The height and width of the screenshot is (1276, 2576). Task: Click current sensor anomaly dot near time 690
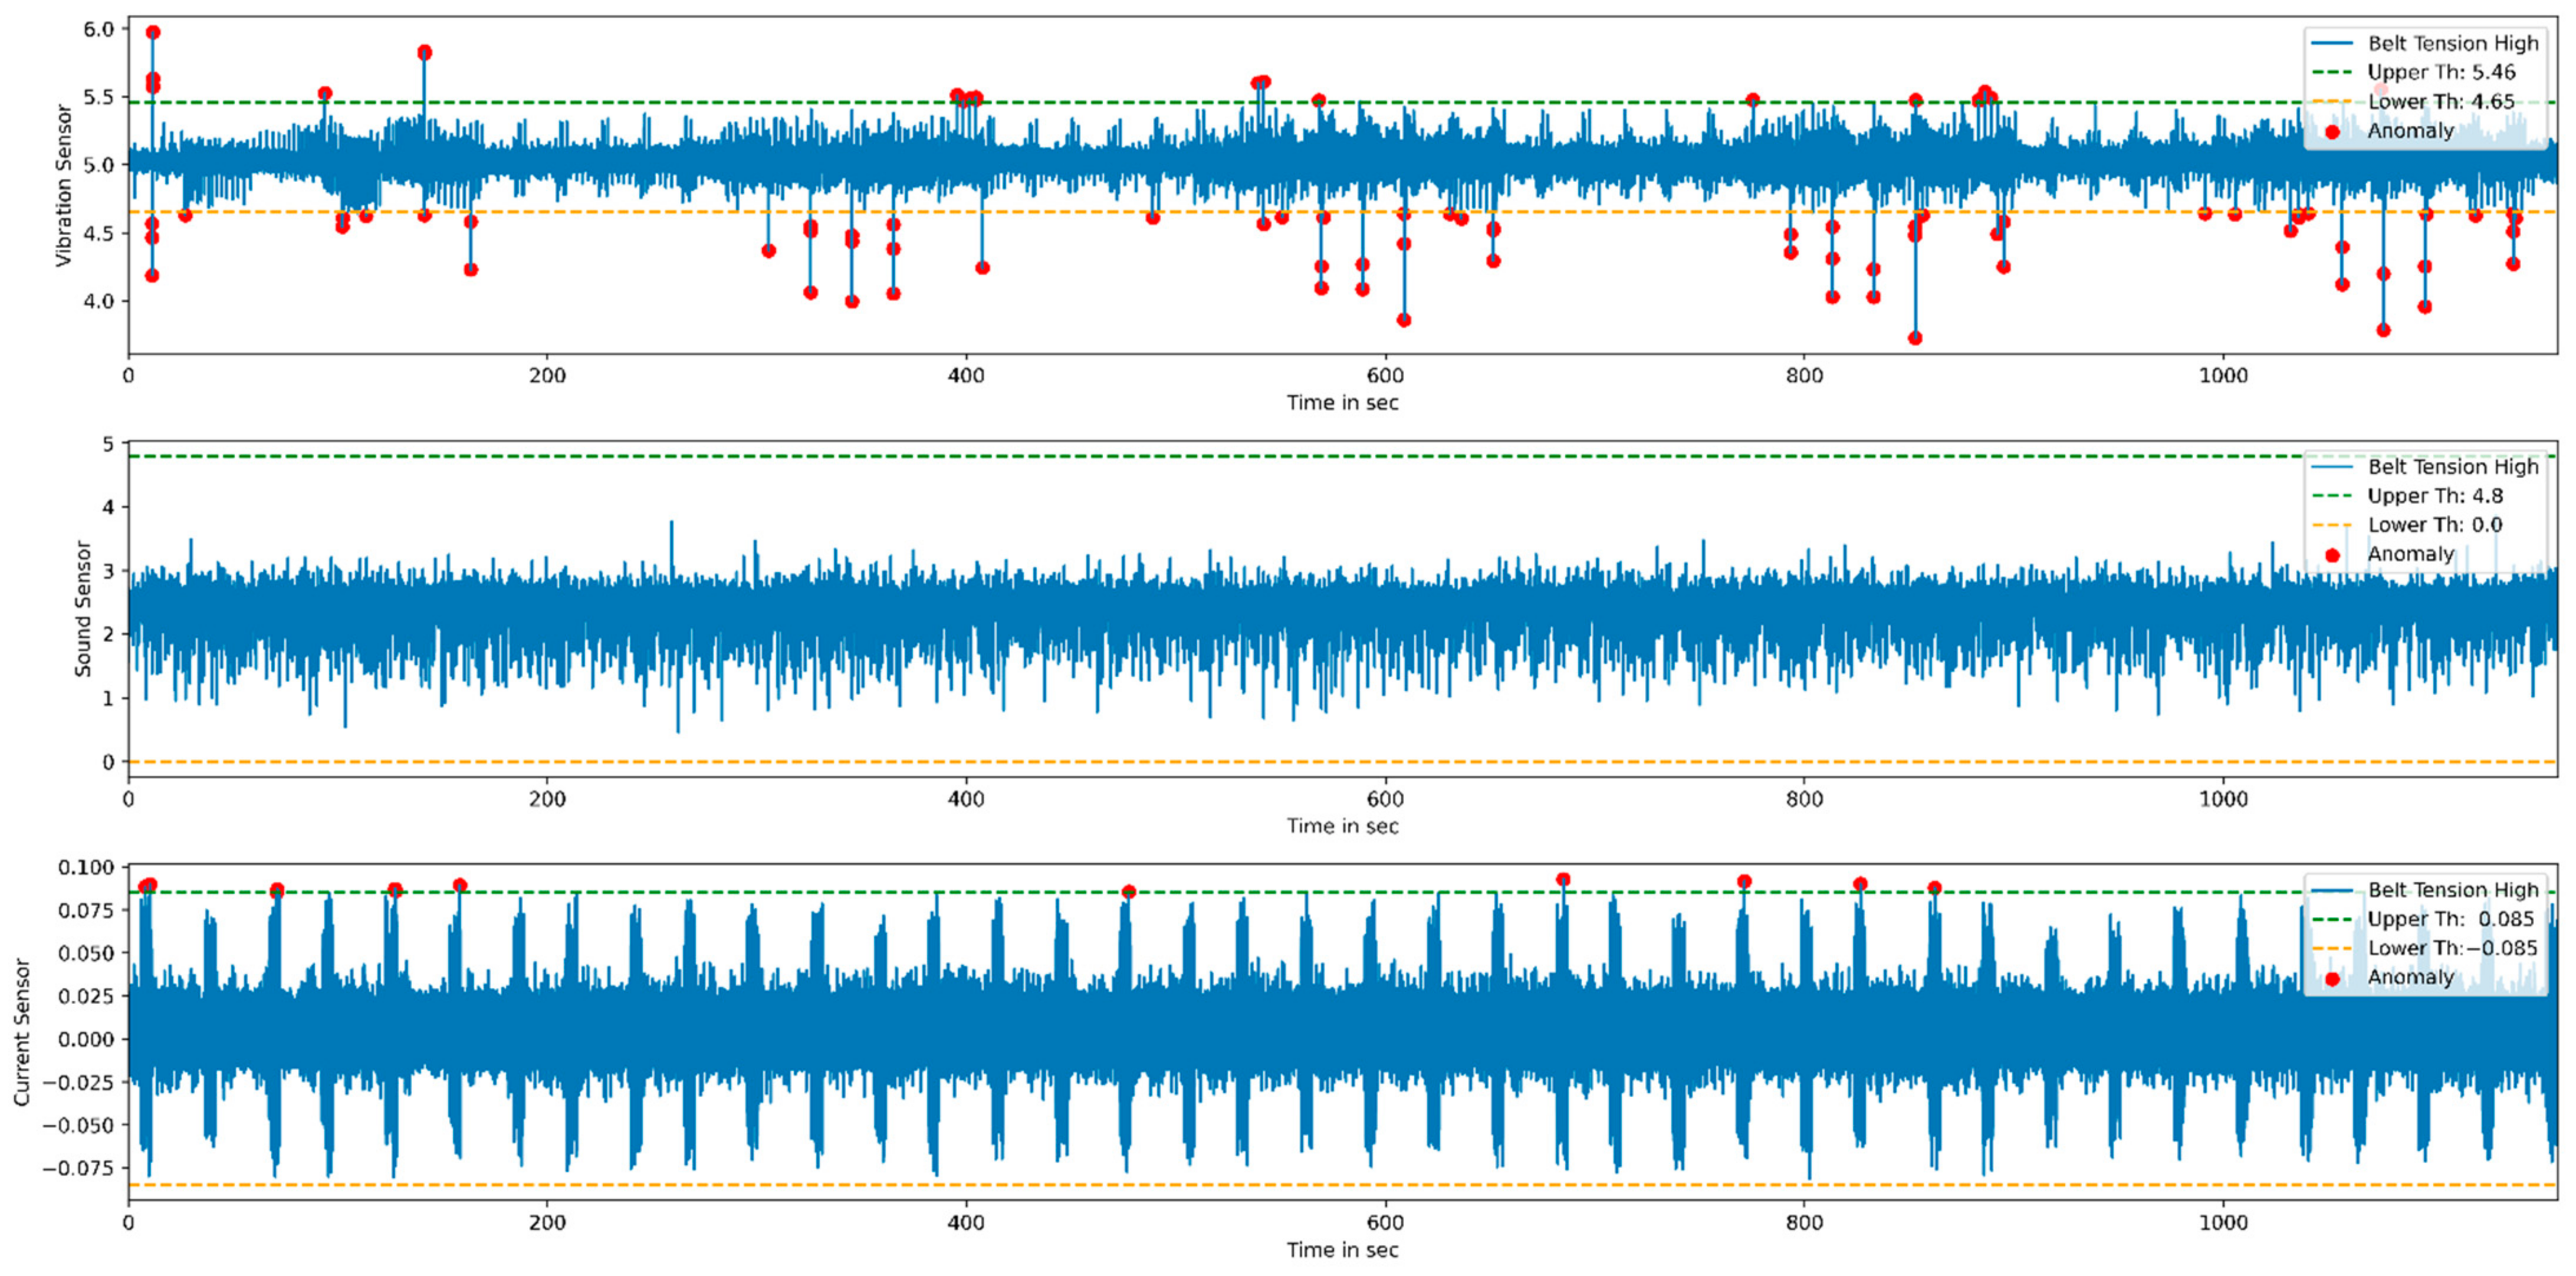[x=1563, y=880]
